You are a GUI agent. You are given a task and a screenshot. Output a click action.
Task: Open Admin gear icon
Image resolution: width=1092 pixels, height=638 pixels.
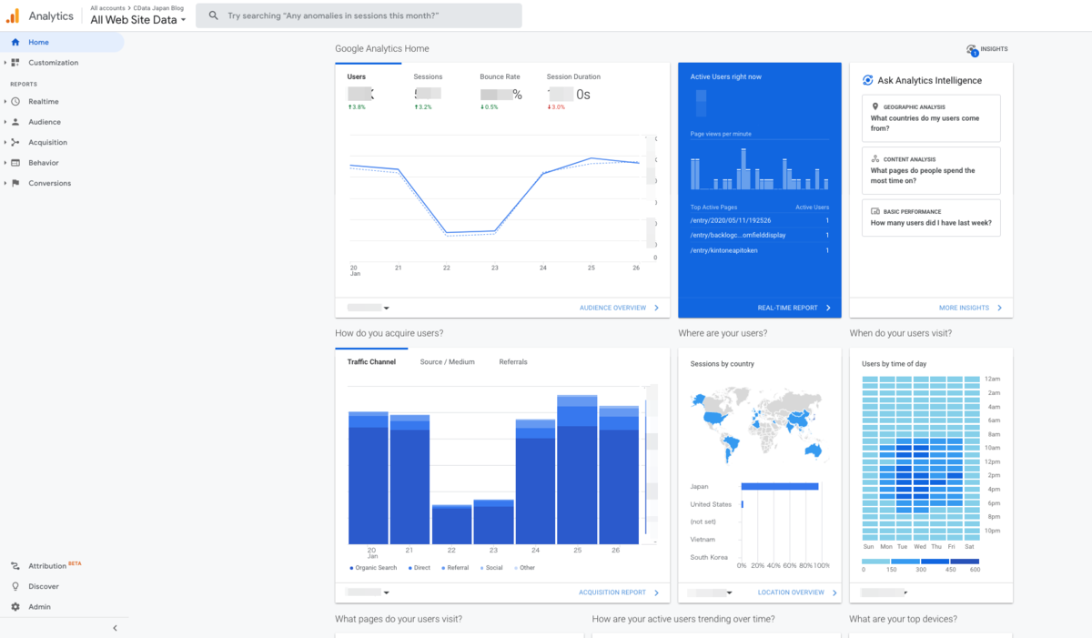15,607
